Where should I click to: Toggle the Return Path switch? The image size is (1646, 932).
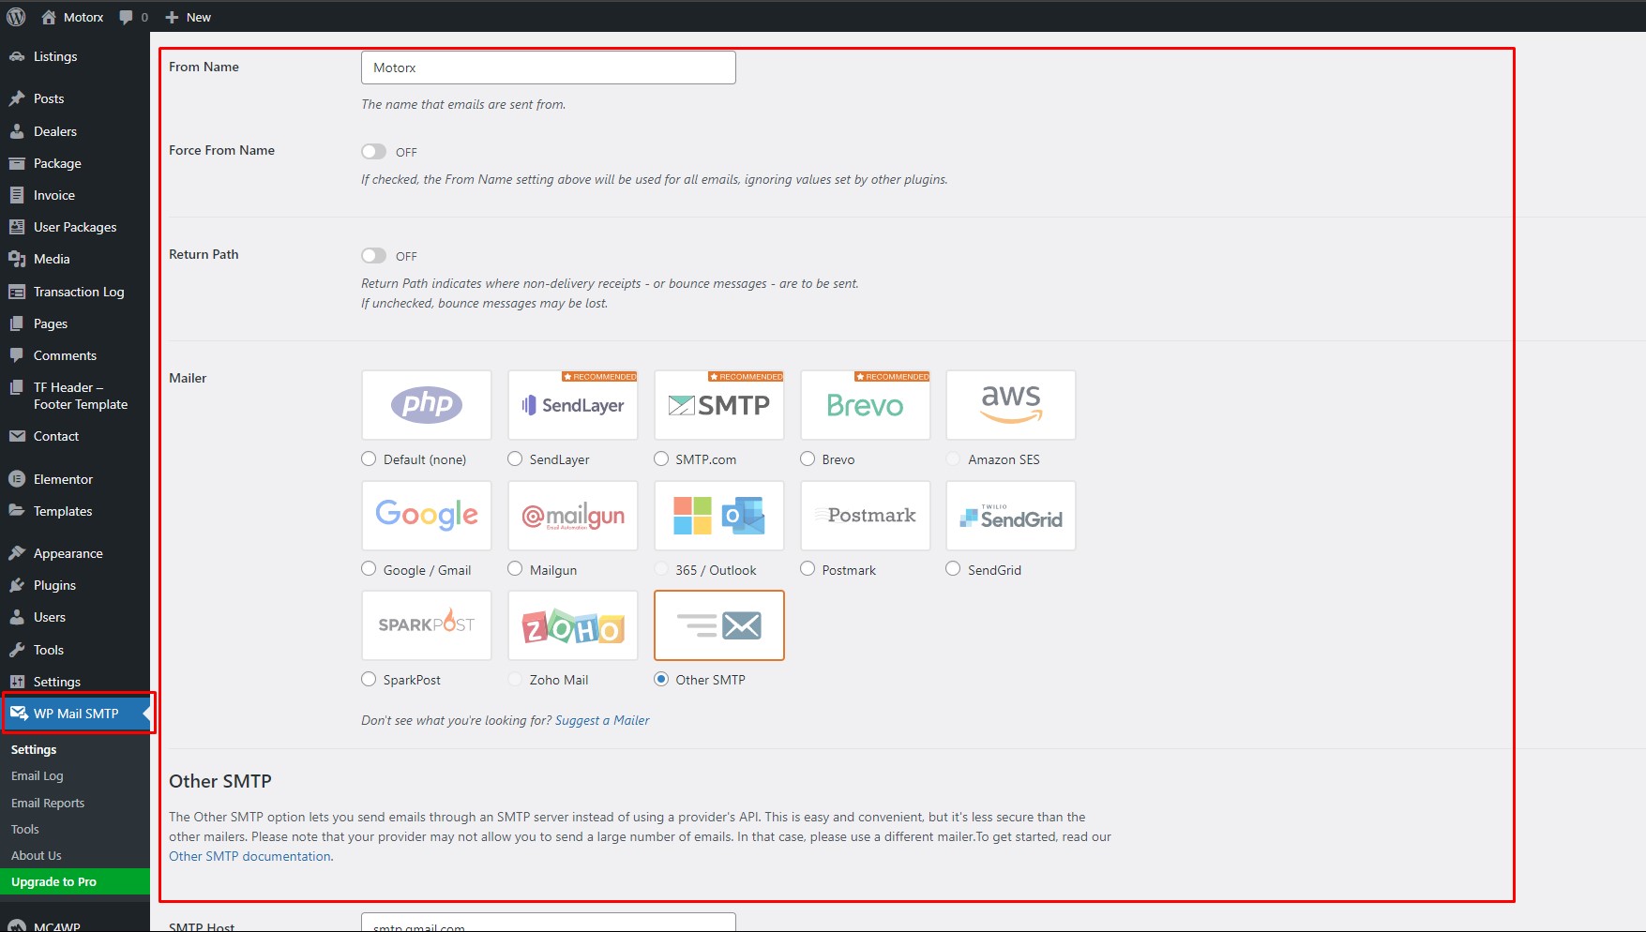point(373,255)
